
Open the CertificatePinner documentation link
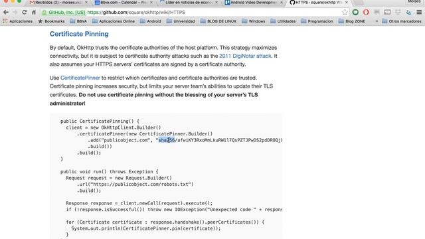pos(80,78)
